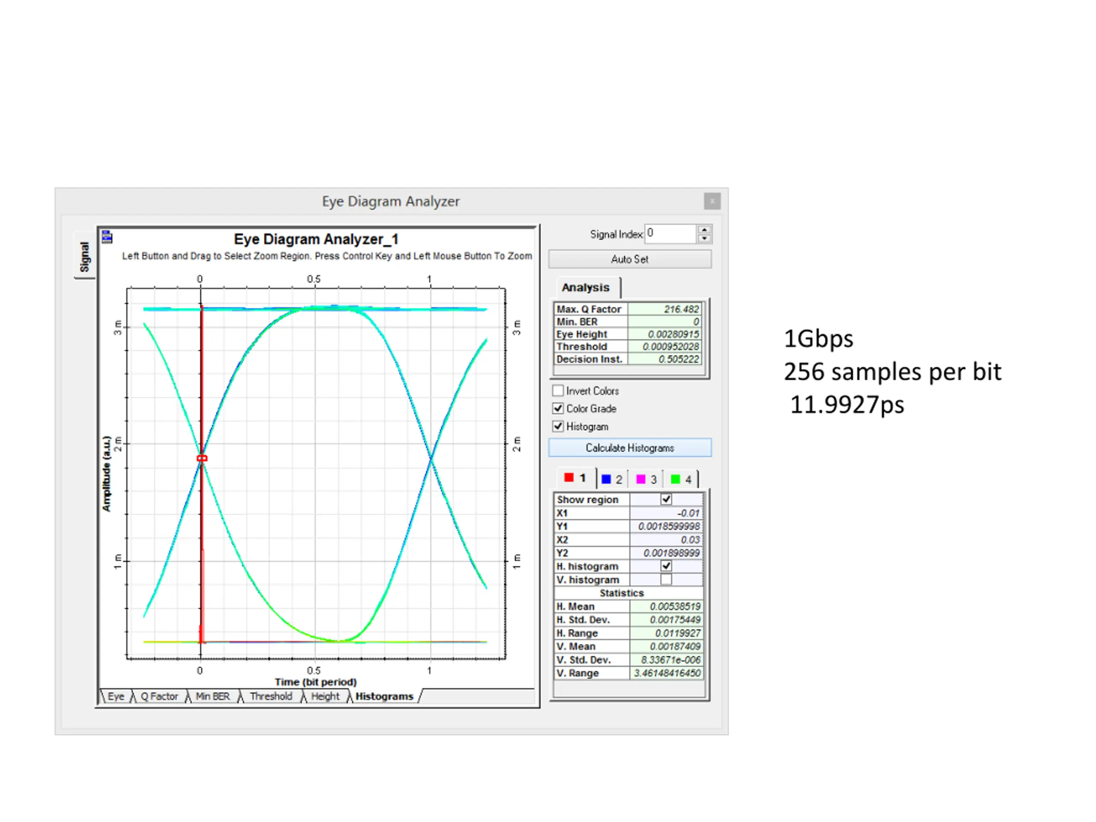Click the vertical Signal side tab

pyautogui.click(x=84, y=256)
